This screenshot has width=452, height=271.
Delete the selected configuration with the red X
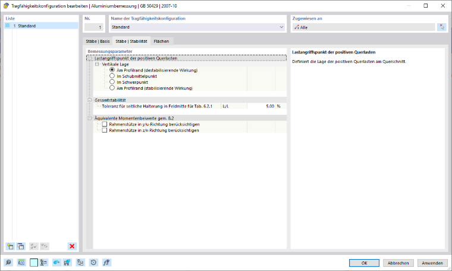coord(72,246)
